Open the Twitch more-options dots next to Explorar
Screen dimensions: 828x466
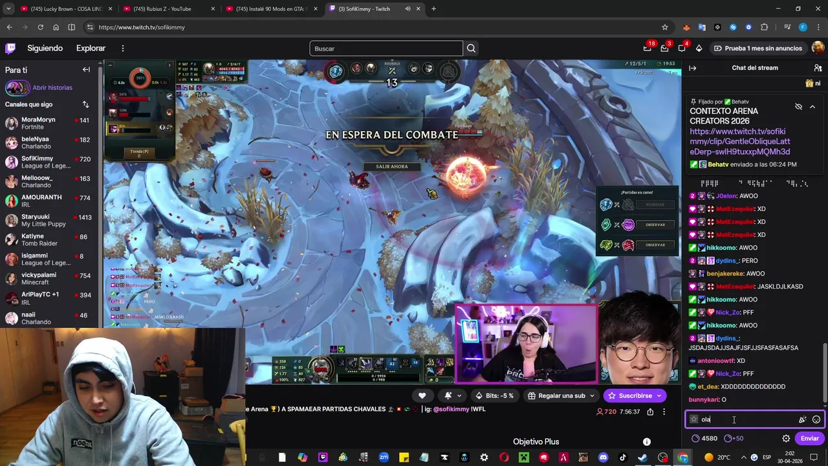[x=122, y=49]
